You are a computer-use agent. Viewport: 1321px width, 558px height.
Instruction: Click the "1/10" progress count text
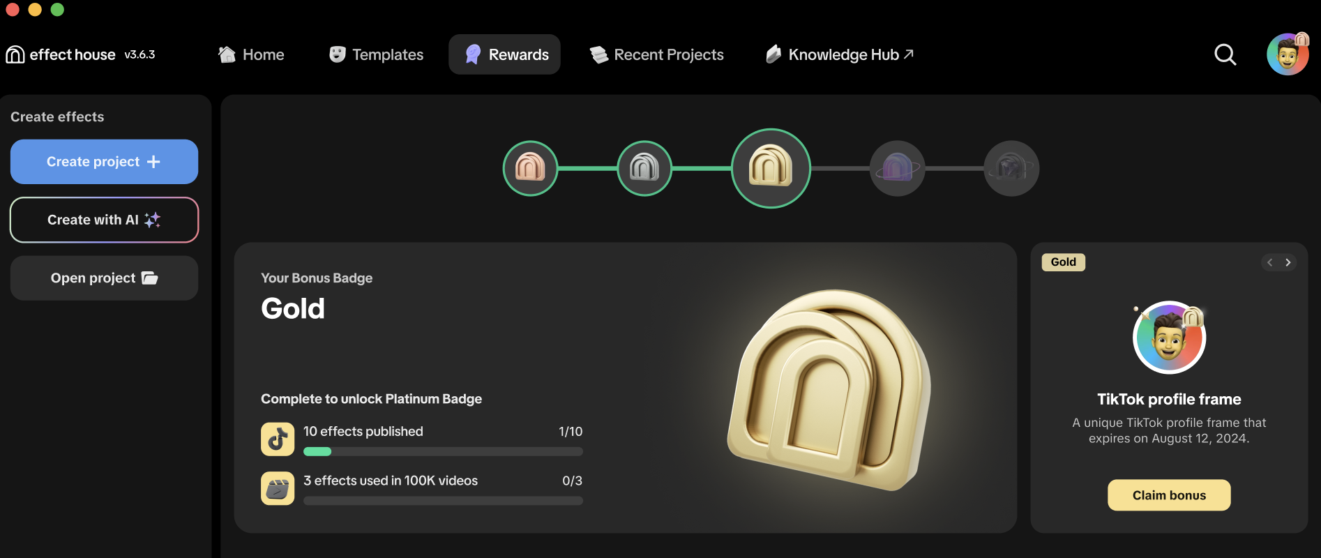click(571, 432)
